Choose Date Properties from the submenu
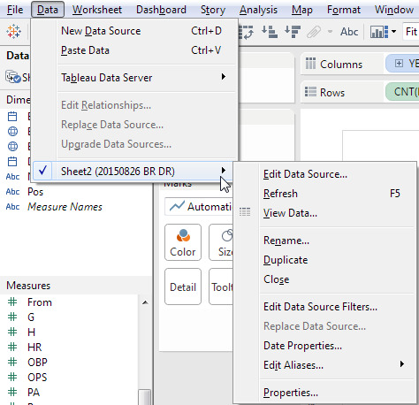419x405 pixels. 324,346
